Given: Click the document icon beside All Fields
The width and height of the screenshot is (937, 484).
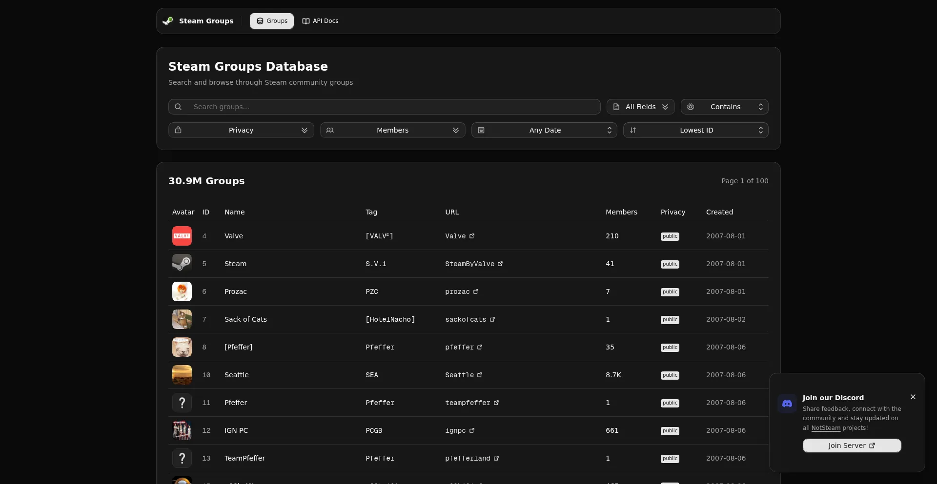Looking at the screenshot, I should (x=616, y=107).
